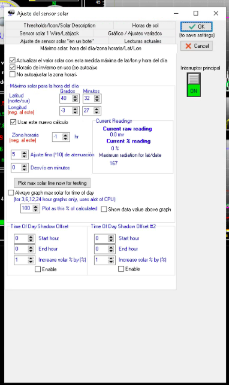Check Always graph max solar for time of day
229x385 pixels.
click(11, 193)
